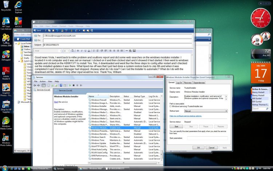Open the View menu in Services

(x=50, y=81)
